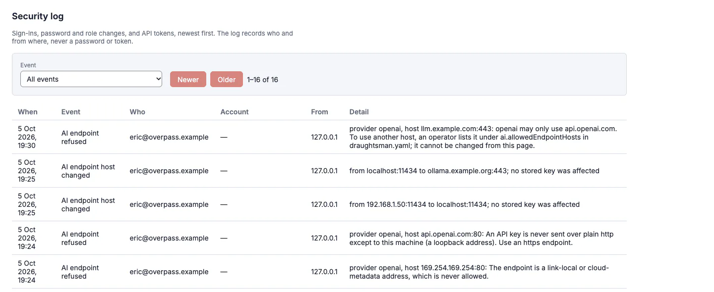Click the 127.0.0.1 address in the api.openai.com:80 row
Image resolution: width=714 pixels, height=292 pixels.
324,238
